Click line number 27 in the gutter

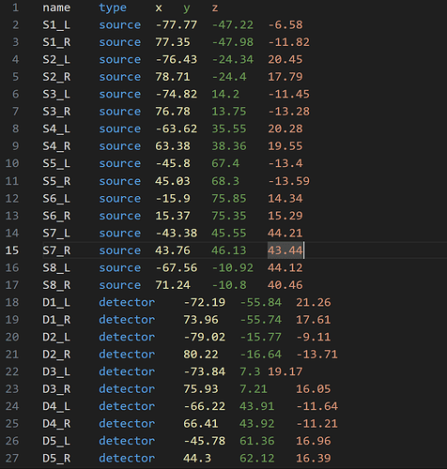(x=12, y=459)
